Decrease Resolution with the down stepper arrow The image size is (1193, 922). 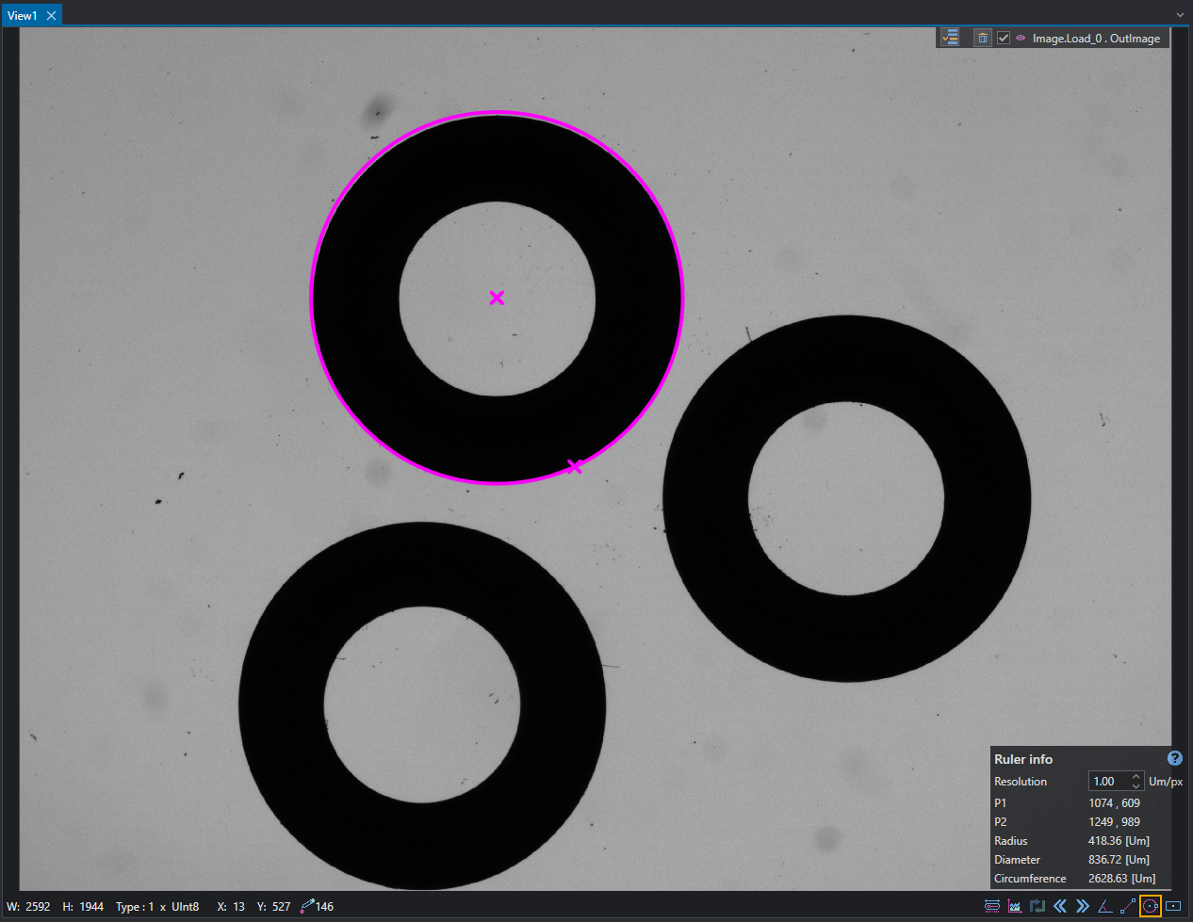[x=1136, y=786]
